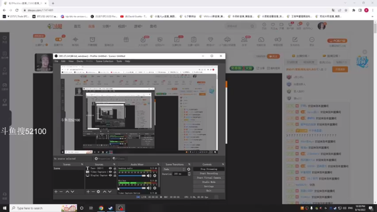Hide the Display Capture source via eye icon
This screenshot has height=212, width=377.
(x=110, y=175)
